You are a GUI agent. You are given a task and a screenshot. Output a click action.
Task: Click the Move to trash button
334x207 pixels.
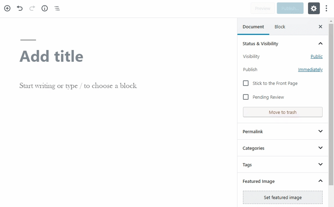tap(283, 112)
